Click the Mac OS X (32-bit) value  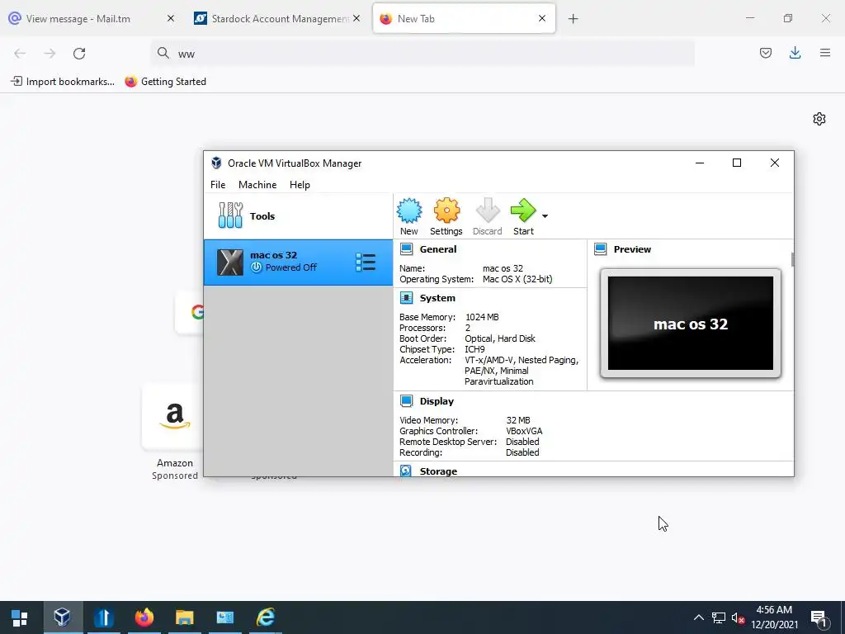[517, 279]
